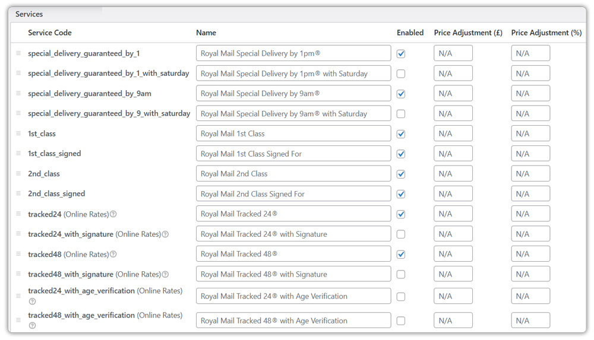This screenshot has width=594, height=340.
Task: Click the drag handle beside tracked48 row
Action: tap(18, 253)
